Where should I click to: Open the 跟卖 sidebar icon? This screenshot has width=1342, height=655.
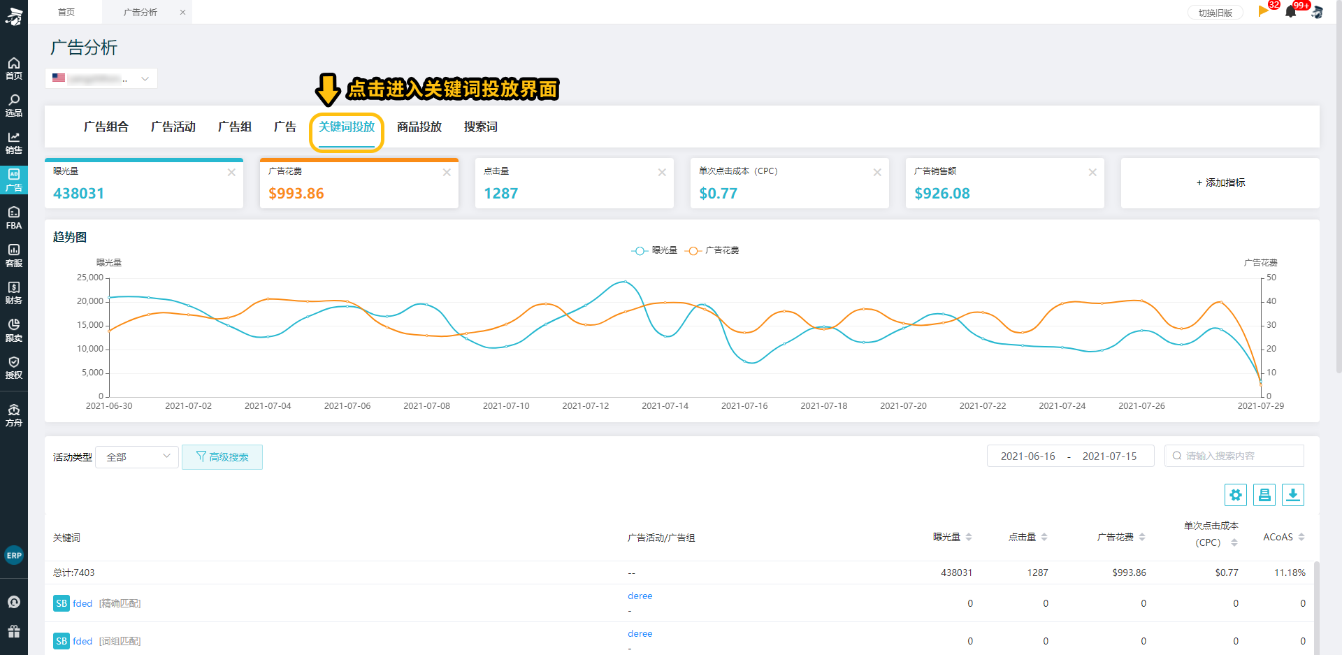coord(14,331)
